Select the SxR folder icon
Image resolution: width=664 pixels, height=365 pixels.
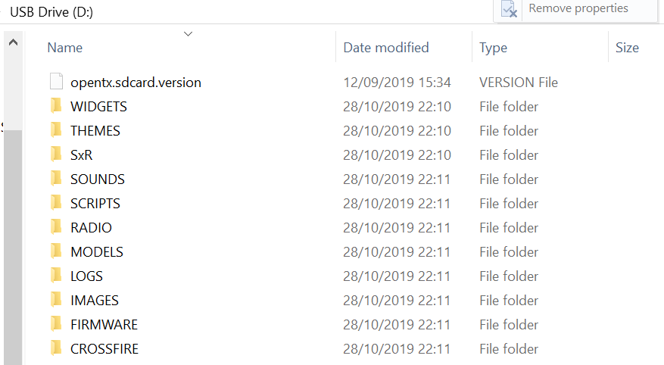(x=56, y=154)
